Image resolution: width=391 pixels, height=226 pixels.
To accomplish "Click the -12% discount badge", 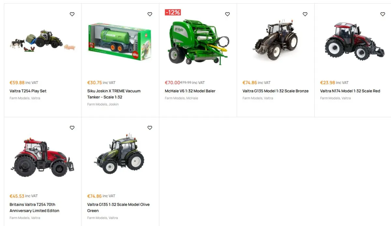I will pos(173,12).
